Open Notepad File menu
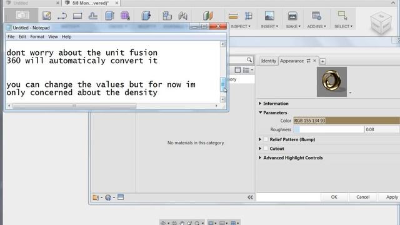This screenshot has width=400, height=225. coord(11,37)
